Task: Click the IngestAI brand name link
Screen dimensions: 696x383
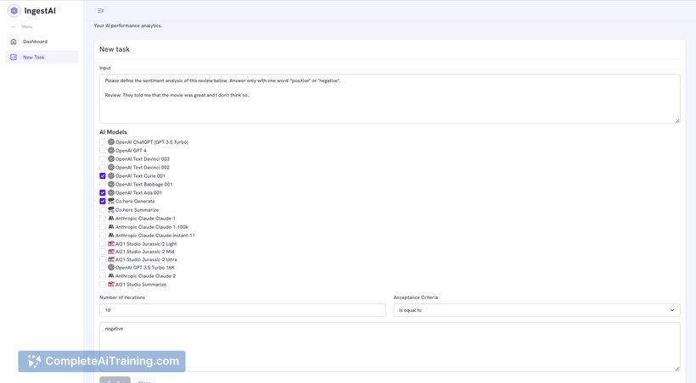Action: coord(40,11)
